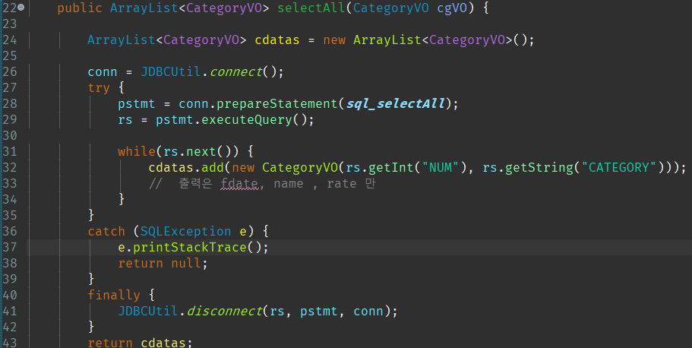Click the 'try' keyword
692x348 pixels.
(99, 88)
